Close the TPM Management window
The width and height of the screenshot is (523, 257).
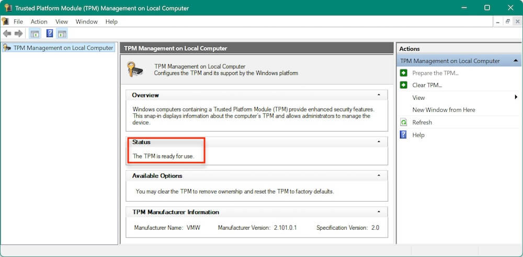point(510,8)
